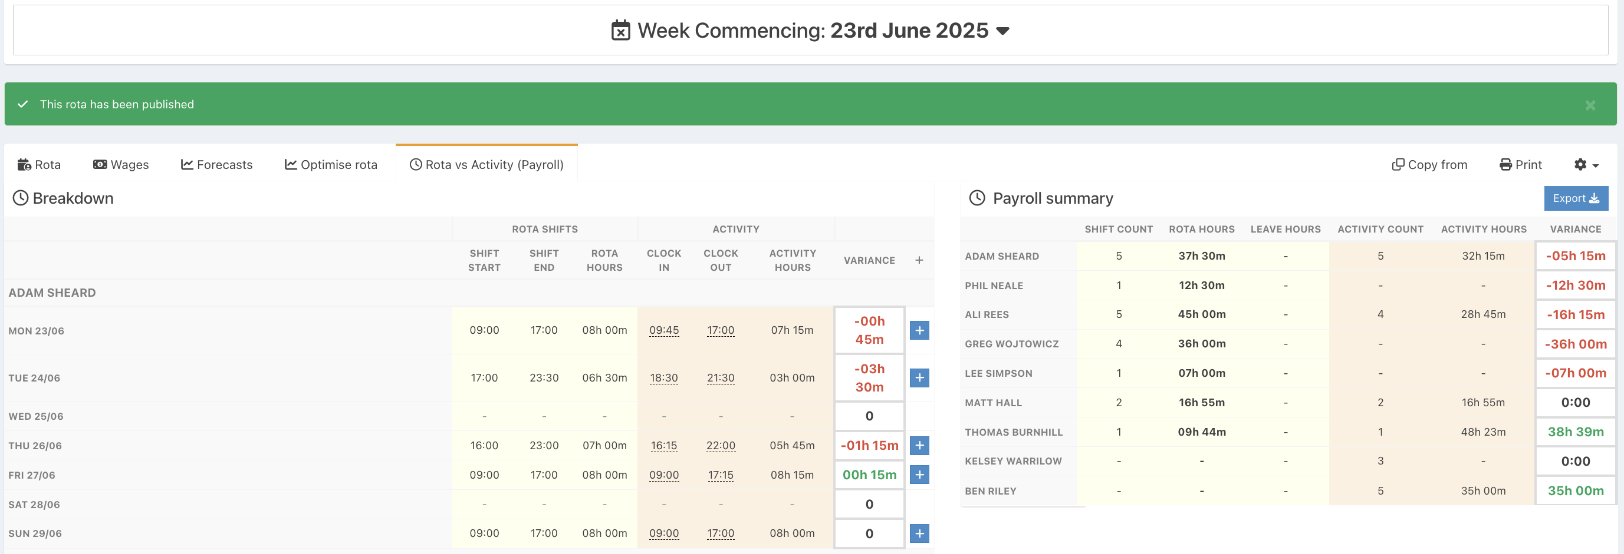Select the Forecasts tab
The image size is (1624, 554).
[x=217, y=165]
